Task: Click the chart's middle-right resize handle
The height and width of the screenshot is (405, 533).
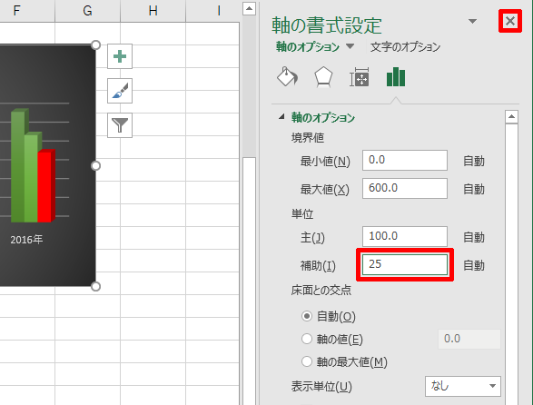Action: coord(96,165)
